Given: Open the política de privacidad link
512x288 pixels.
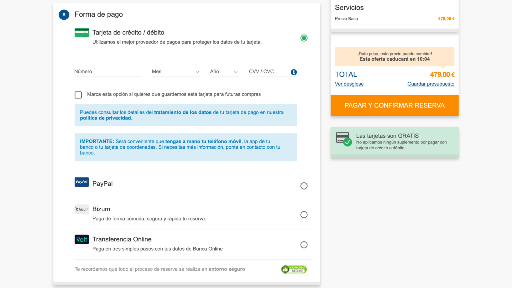Looking at the screenshot, I should (105, 118).
